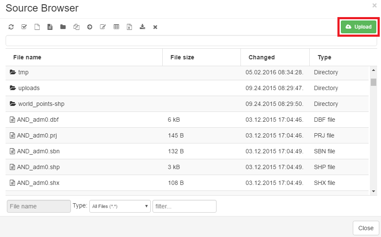Open the world_points-shp directory

pos(187,104)
